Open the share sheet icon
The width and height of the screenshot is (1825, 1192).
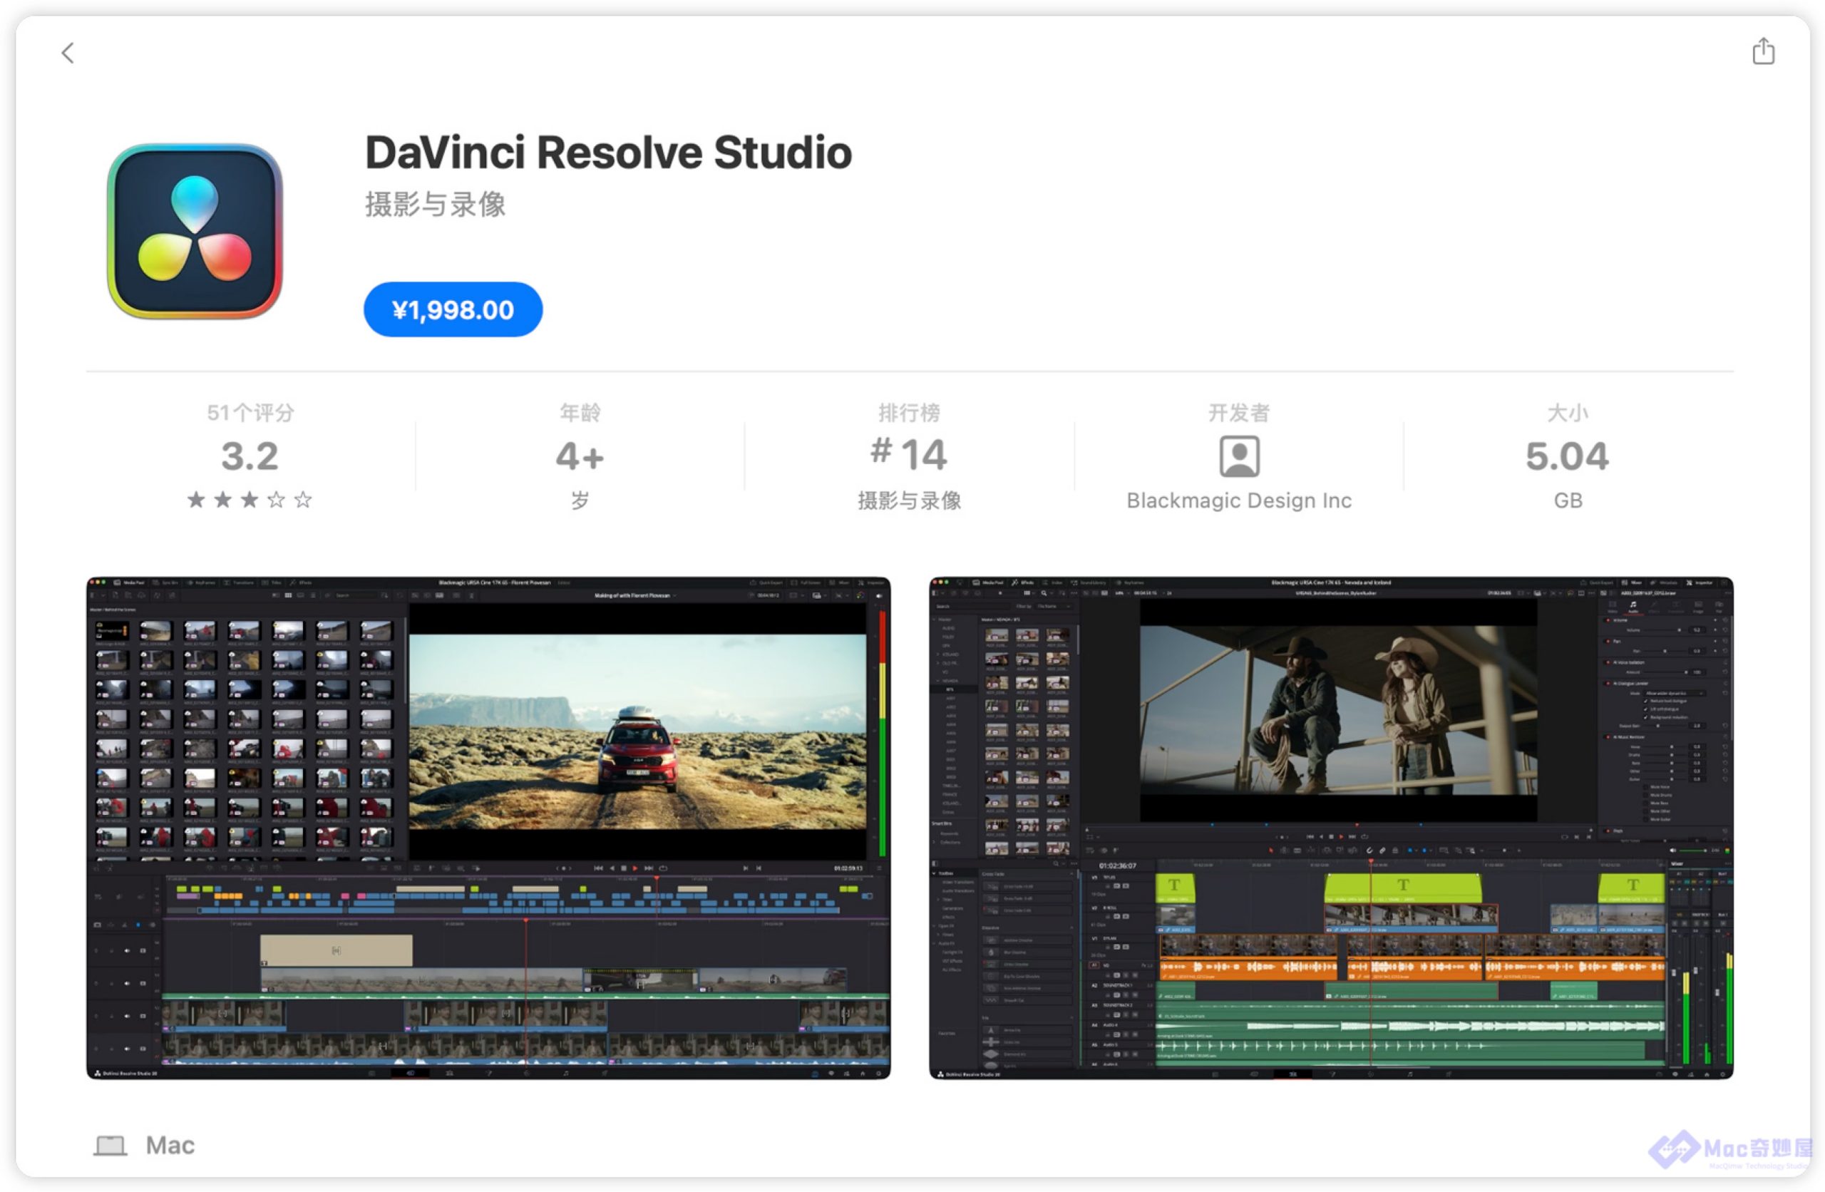[x=1763, y=51]
